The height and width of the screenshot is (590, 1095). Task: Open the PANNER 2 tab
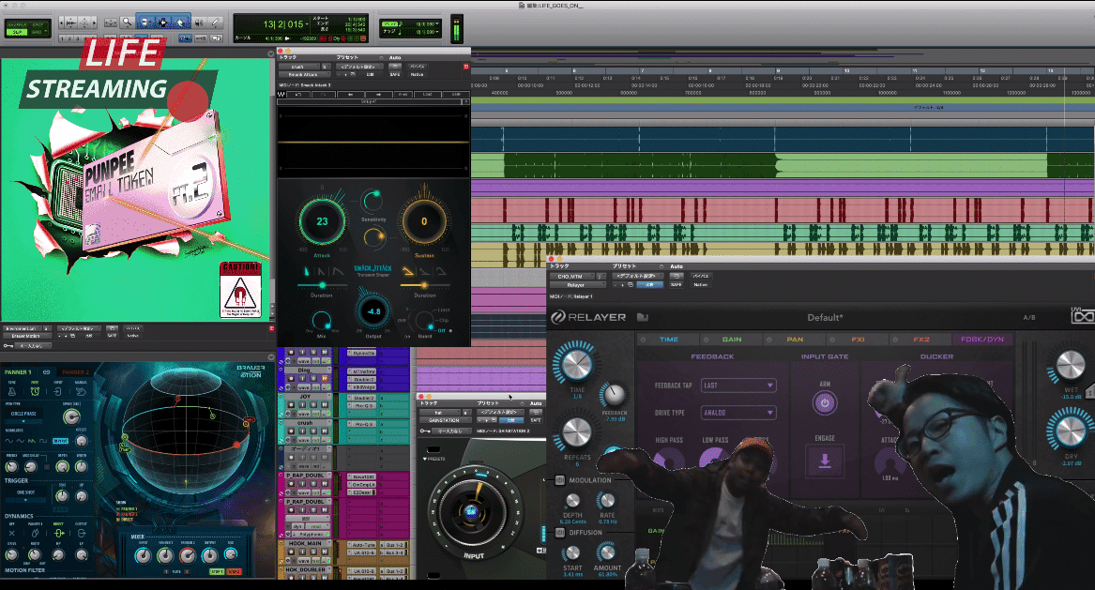click(x=74, y=372)
